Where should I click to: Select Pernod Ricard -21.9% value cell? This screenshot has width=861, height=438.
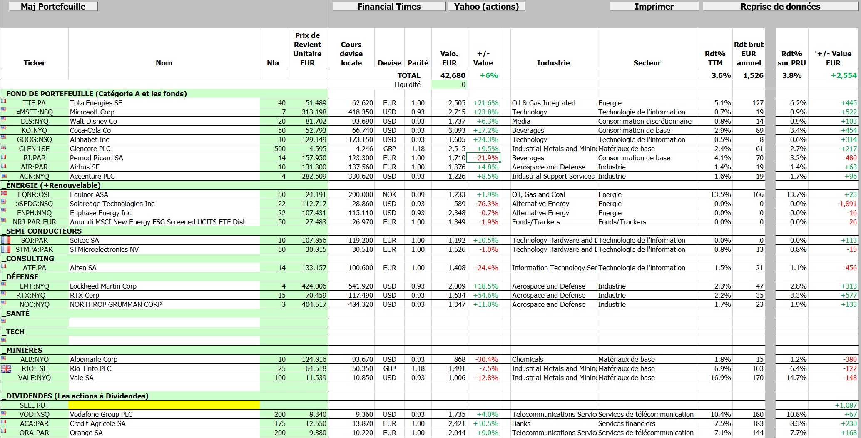(x=483, y=158)
